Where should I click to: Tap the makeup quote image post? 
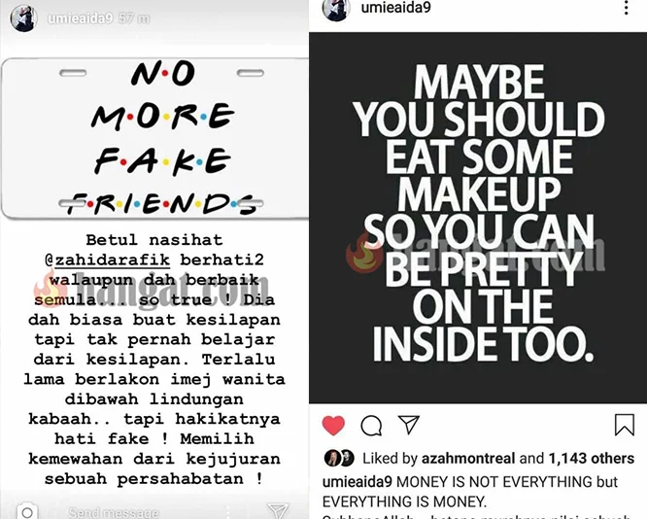pos(478,218)
